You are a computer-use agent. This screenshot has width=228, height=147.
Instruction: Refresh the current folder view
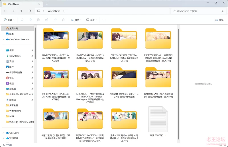point(30,11)
